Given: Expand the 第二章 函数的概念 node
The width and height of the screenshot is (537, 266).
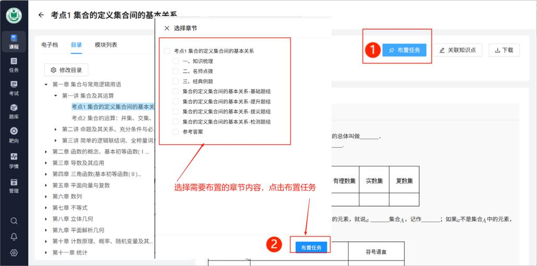Looking at the screenshot, I should coord(46,152).
